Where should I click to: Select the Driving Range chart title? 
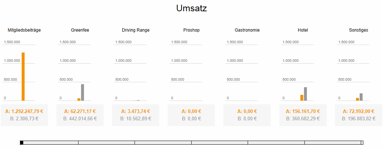136,30
